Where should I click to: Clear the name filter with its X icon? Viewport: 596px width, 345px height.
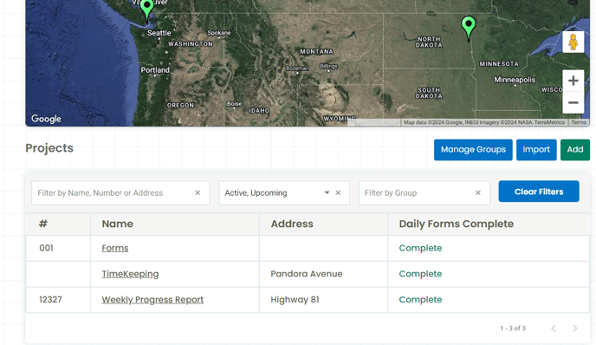coord(198,192)
